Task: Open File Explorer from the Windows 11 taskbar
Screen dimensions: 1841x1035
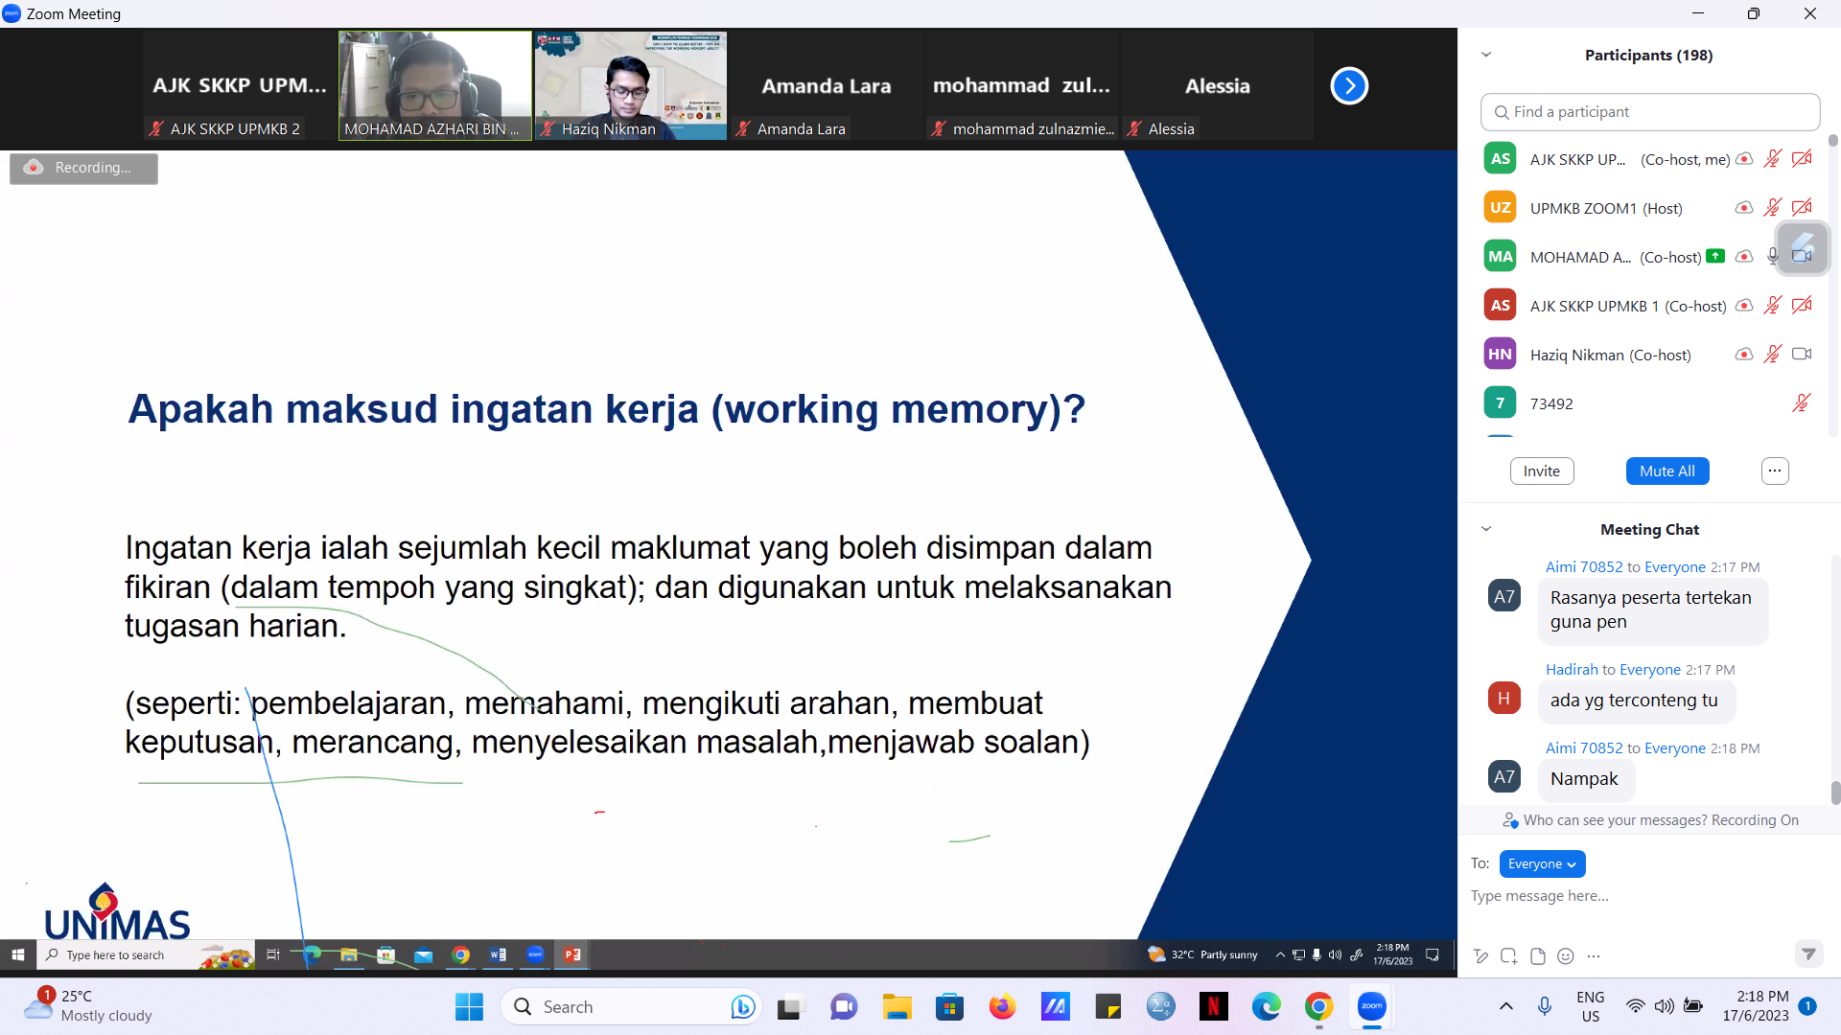Action: click(x=897, y=1006)
